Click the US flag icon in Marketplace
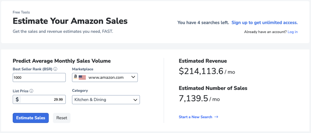The width and height of the screenshot is (311, 133). tap(82, 78)
